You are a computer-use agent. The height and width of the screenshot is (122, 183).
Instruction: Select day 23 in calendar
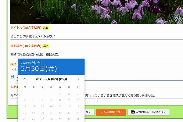pos(69,113)
